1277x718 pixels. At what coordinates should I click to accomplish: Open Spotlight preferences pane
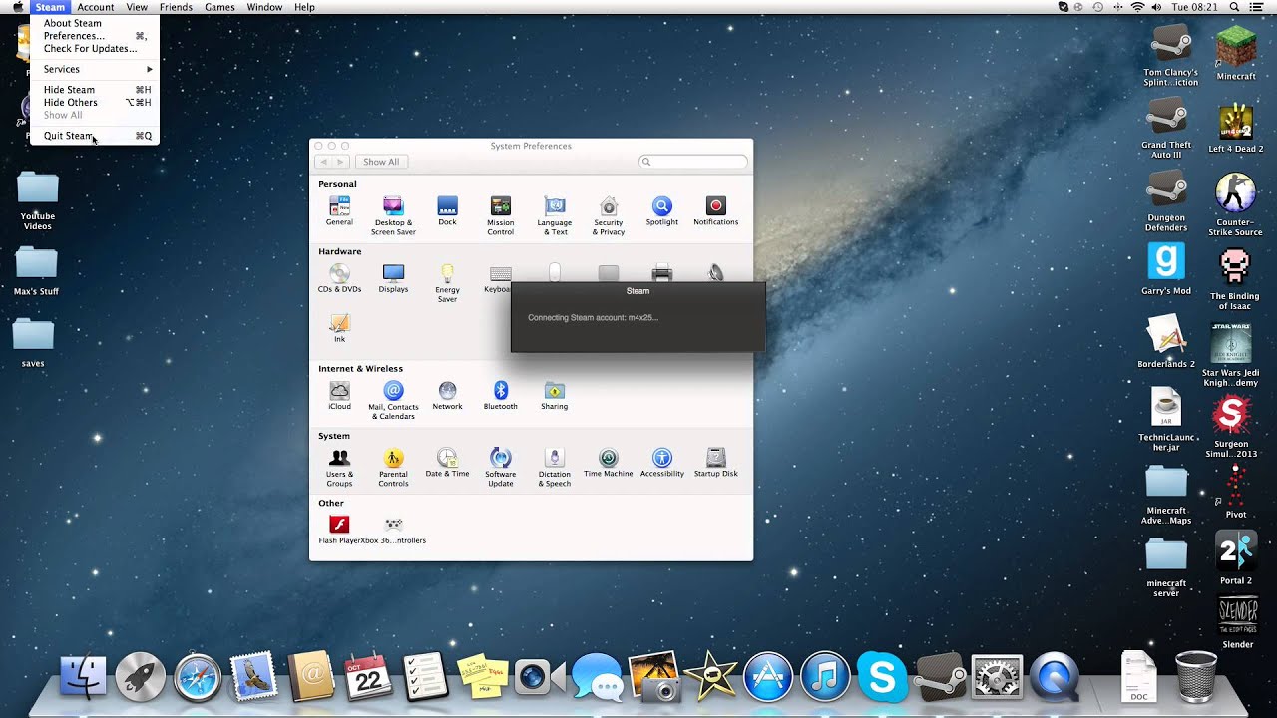(x=662, y=210)
